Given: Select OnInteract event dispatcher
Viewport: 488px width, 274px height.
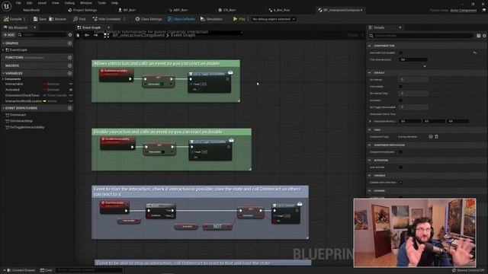Looking at the screenshot, I should pyautogui.click(x=18, y=115).
